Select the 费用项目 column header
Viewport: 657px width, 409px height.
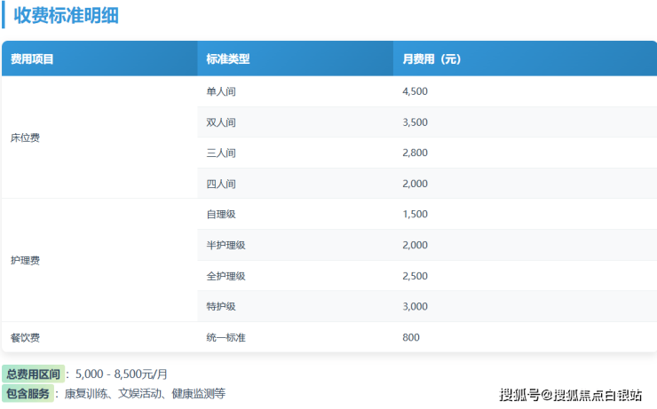(x=32, y=59)
